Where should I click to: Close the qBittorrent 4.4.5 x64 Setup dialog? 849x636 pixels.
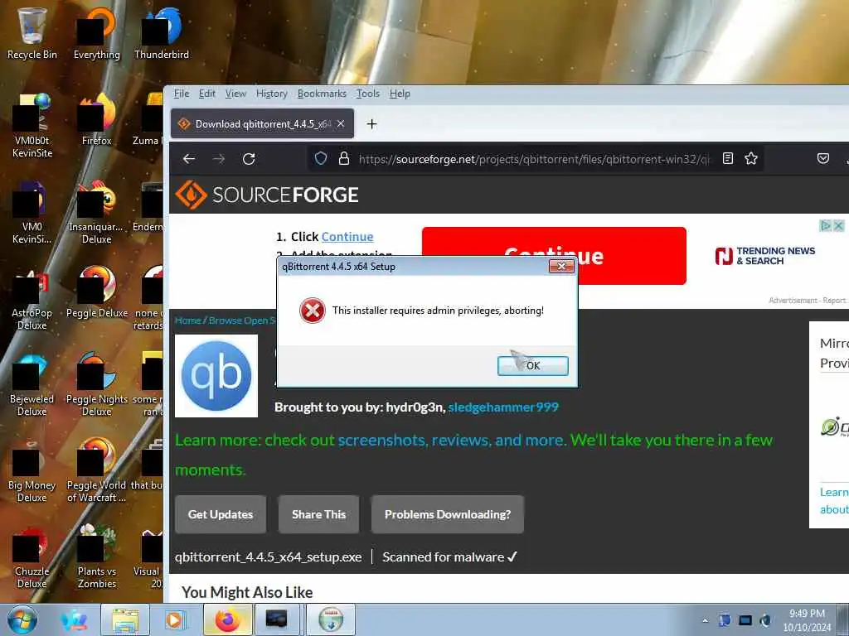(x=561, y=266)
